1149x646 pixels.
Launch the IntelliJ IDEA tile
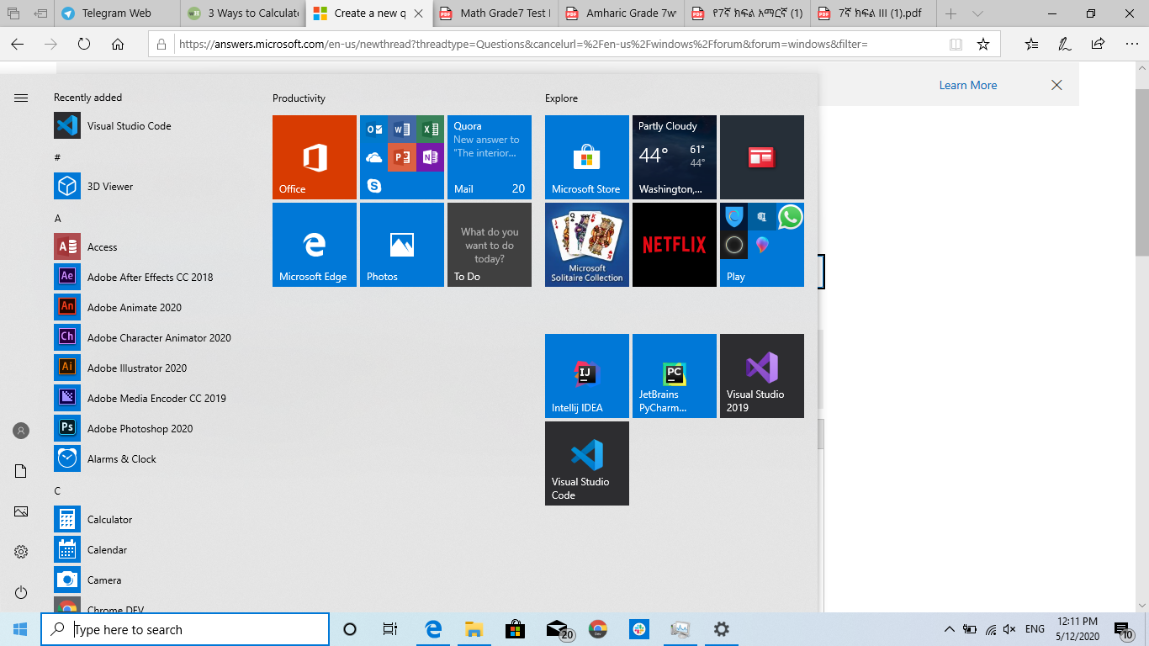[587, 376]
